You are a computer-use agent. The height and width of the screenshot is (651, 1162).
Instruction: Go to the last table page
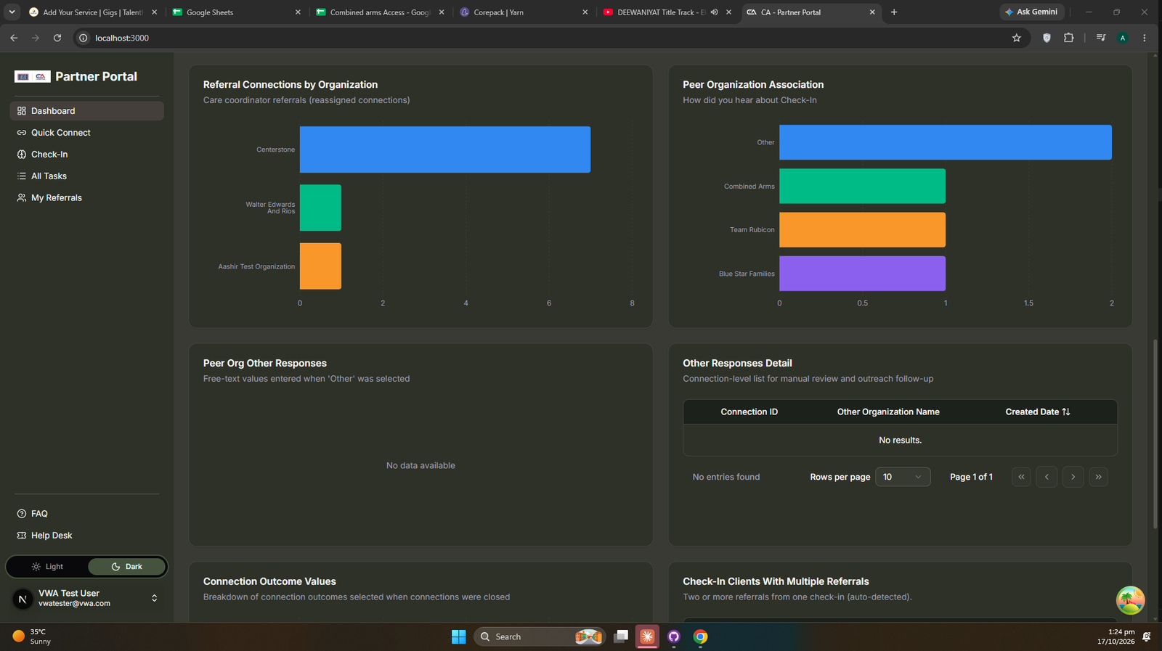pyautogui.click(x=1098, y=477)
